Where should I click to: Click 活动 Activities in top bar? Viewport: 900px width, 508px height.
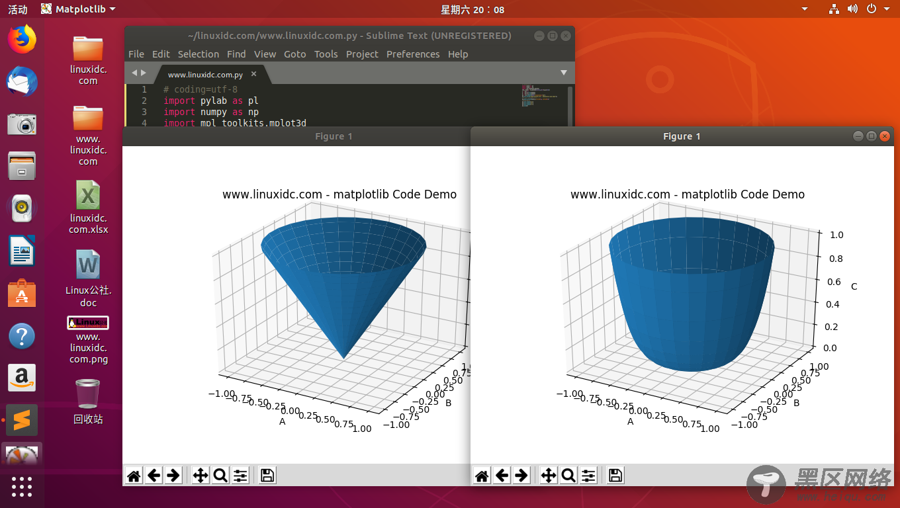[18, 9]
